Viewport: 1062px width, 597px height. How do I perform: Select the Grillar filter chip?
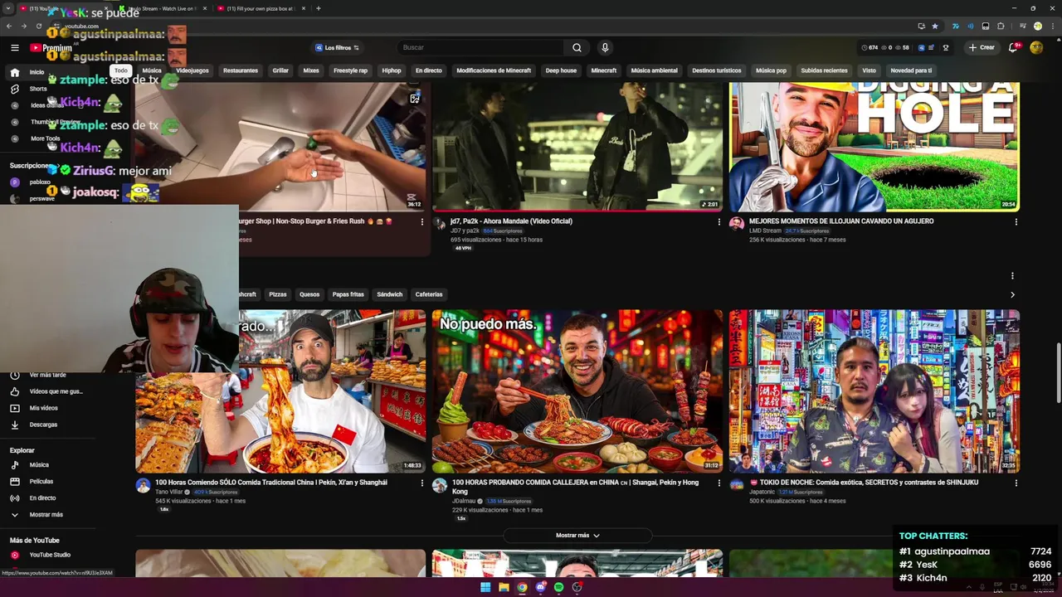tap(280, 70)
